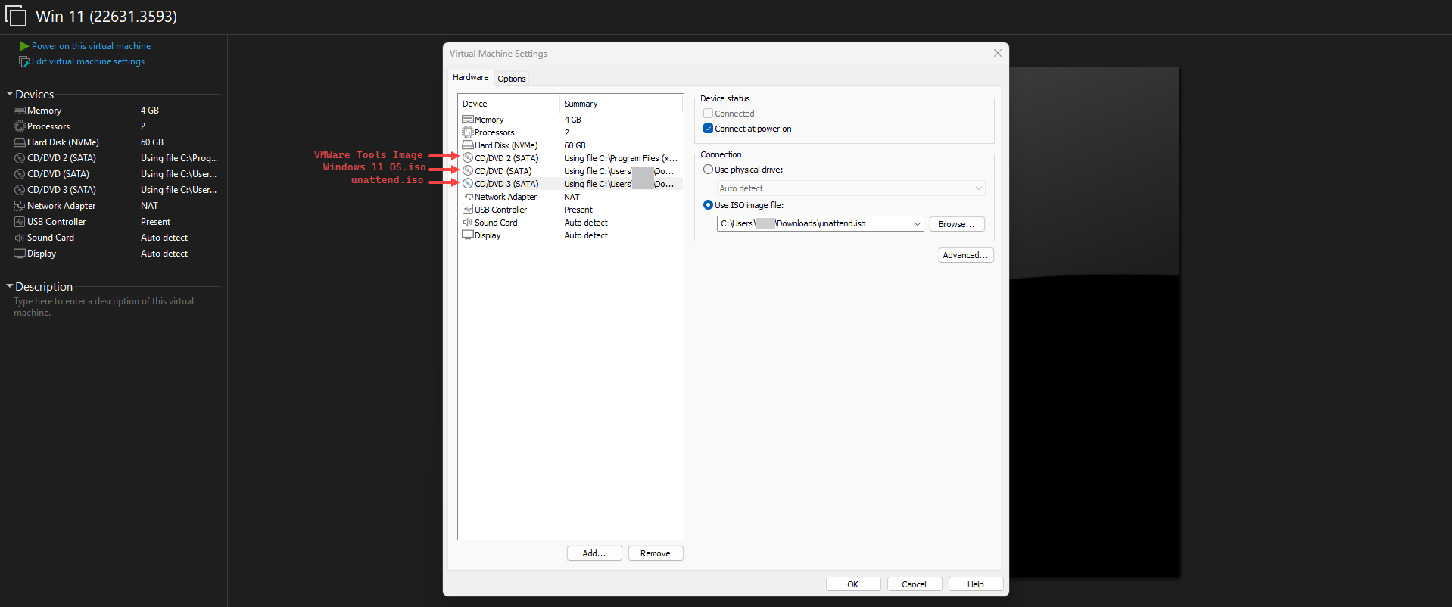The image size is (1452, 607).
Task: Click the Sound Card icon in the sidebar
Action: coord(20,238)
